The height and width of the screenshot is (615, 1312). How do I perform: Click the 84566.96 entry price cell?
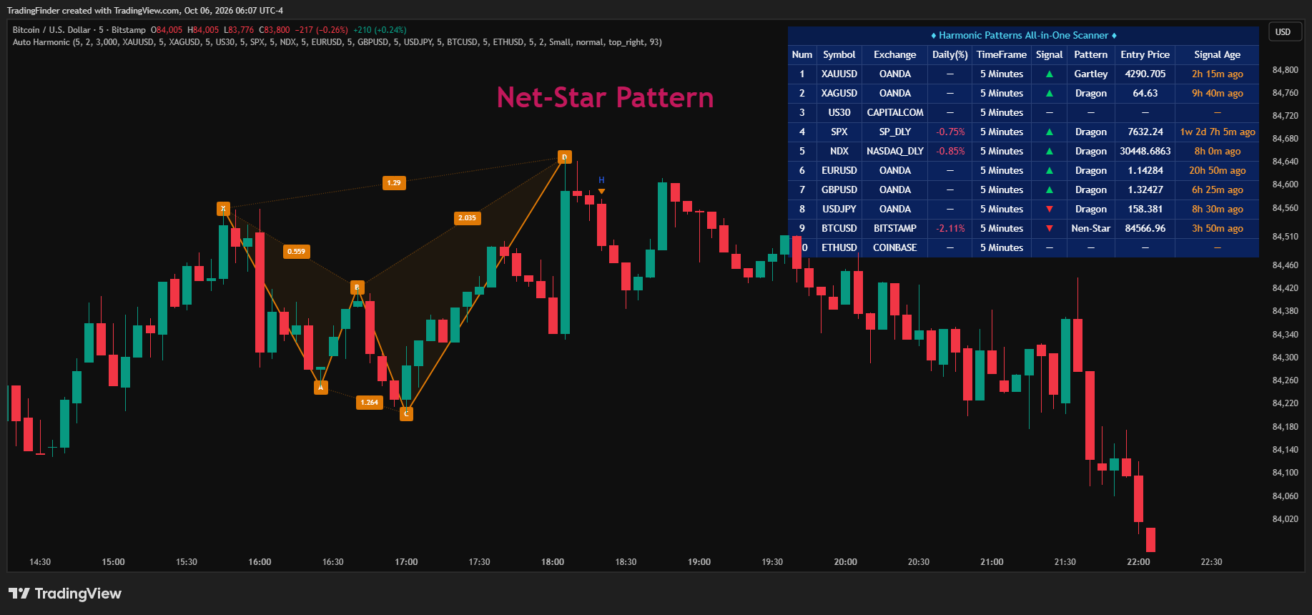pyautogui.click(x=1145, y=229)
